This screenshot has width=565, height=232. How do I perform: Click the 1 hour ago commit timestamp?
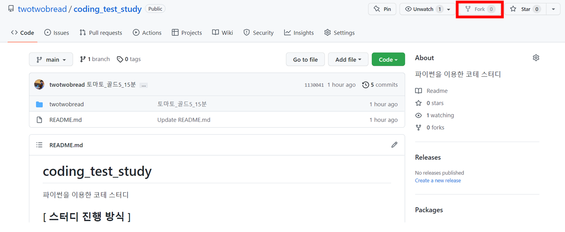(342, 85)
